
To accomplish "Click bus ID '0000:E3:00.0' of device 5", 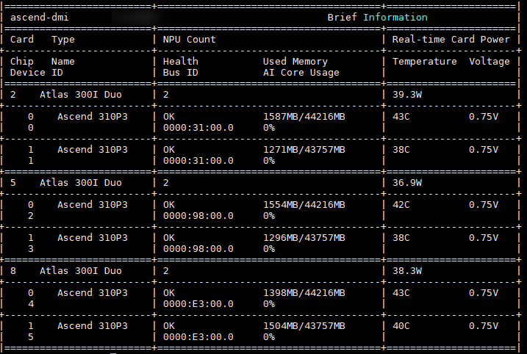I will 198,337.
